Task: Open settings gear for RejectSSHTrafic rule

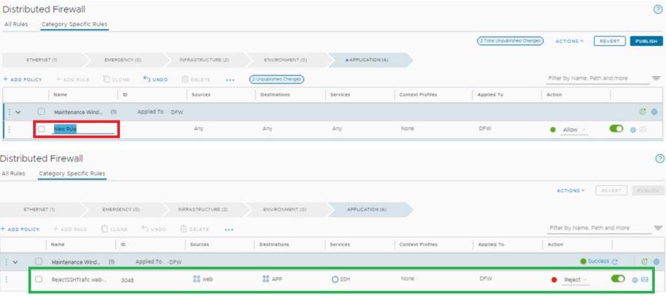Action: point(633,279)
